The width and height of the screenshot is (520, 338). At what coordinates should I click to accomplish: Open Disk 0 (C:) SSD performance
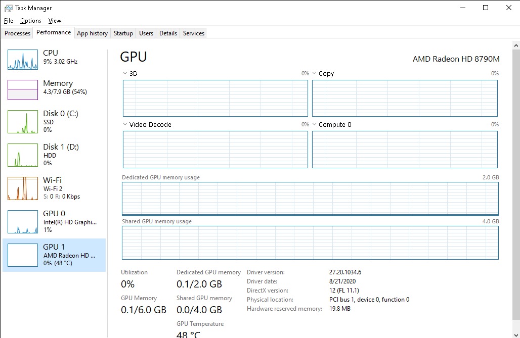pyautogui.click(x=23, y=122)
